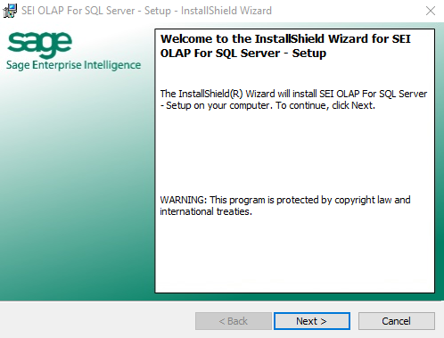Click the green sage logo
The image size is (444, 338).
pos(39,45)
